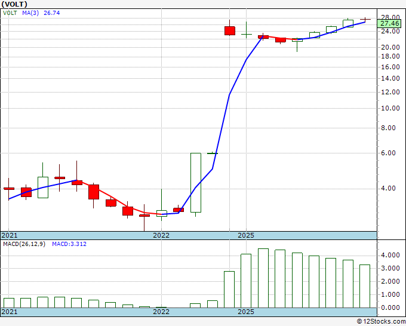Screen dimensions: 406x326
Task: Click the 16.00 price axis label
Action: (390, 67)
